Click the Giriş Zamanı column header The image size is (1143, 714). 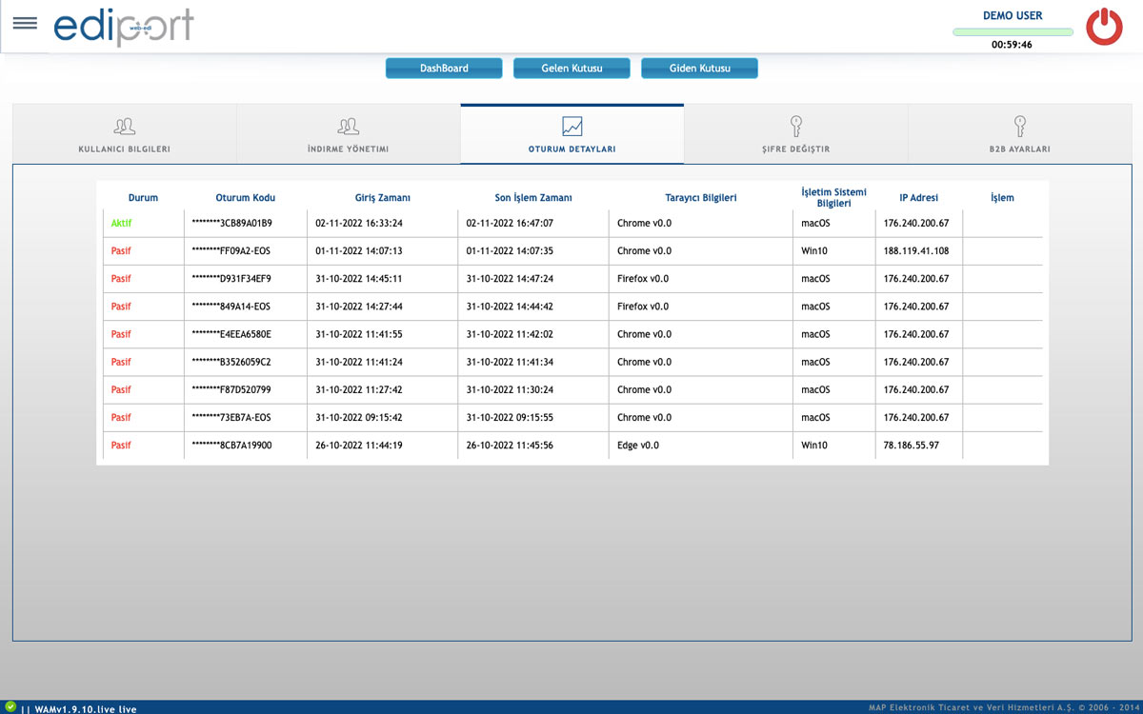click(382, 198)
